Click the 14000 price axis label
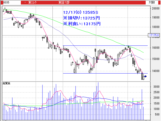The image size is (161, 121). coord(154,71)
